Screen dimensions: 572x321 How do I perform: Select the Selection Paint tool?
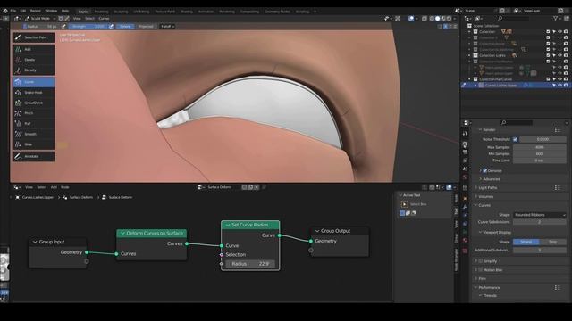pyautogui.click(x=33, y=37)
